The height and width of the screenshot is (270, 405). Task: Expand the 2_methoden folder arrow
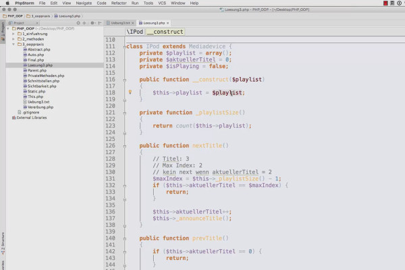[x=13, y=39]
